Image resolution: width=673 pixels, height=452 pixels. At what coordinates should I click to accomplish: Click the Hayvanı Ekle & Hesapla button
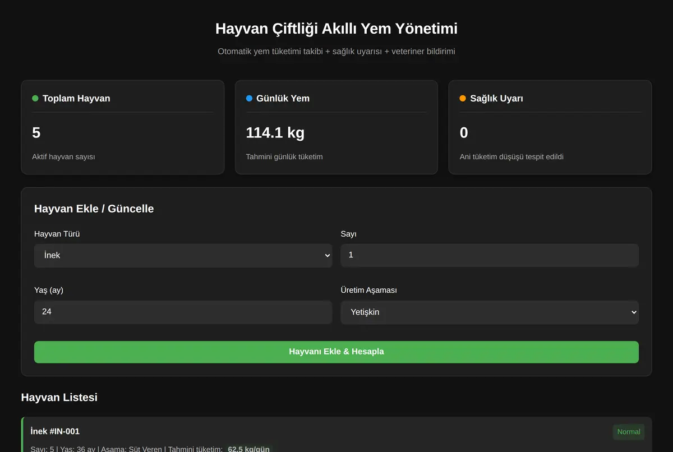point(336,352)
